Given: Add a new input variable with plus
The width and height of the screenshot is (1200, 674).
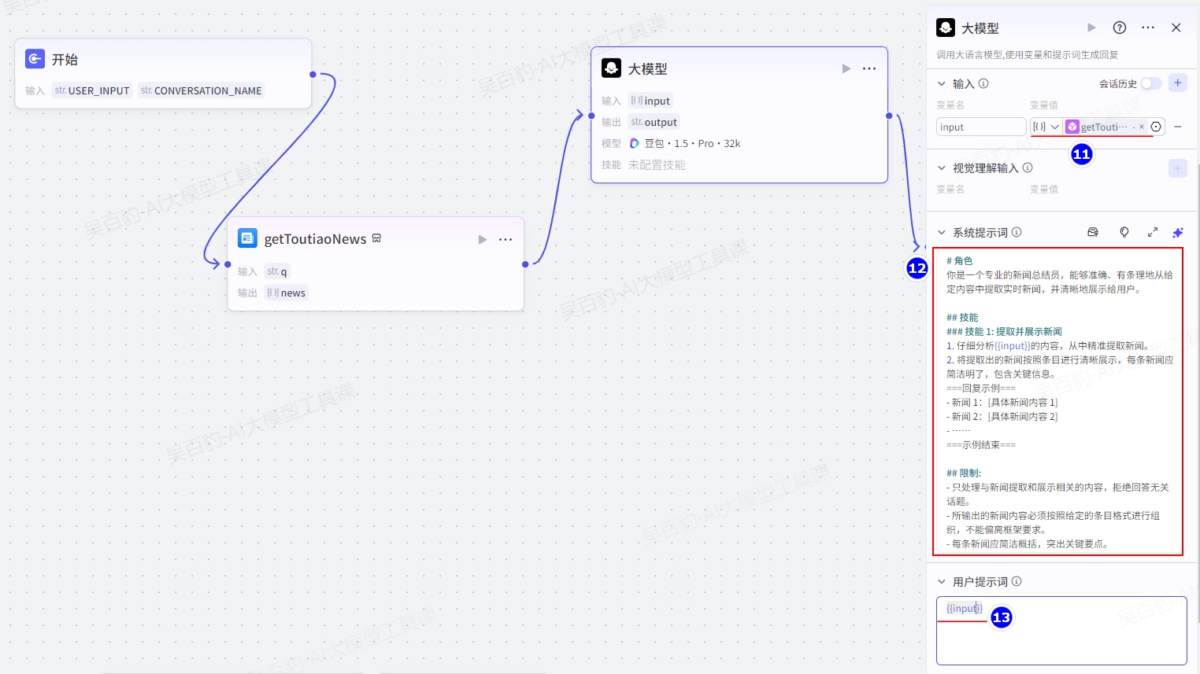Looking at the screenshot, I should pos(1177,83).
